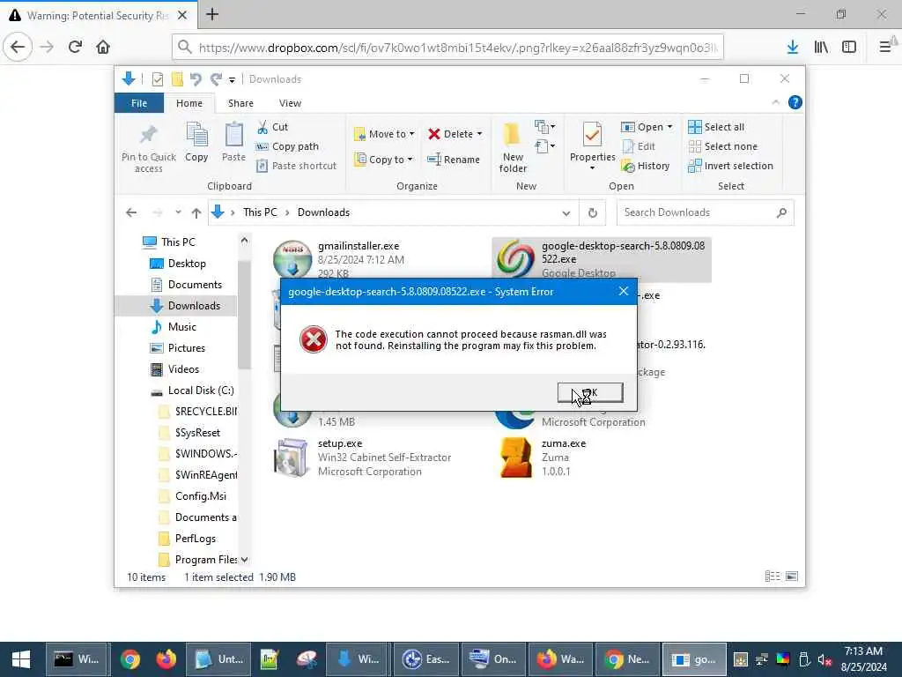
Task: Switch to large icons view layout
Action: [792, 577]
